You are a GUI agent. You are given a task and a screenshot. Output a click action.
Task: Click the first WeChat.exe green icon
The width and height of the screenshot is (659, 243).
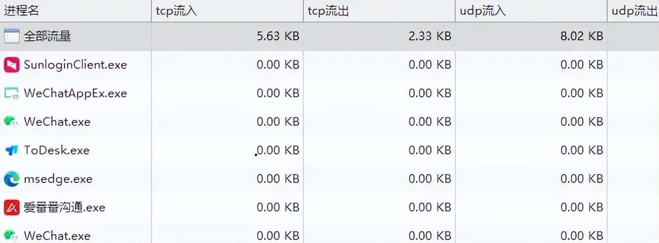[11, 121]
